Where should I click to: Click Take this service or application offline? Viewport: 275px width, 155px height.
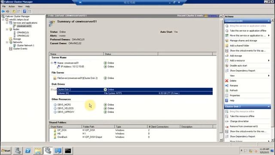pos(248,31)
